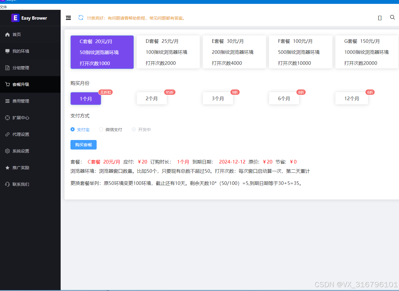This screenshot has height=291, width=399.
Task: Select the 开发中 radio option
Action: tap(133, 129)
